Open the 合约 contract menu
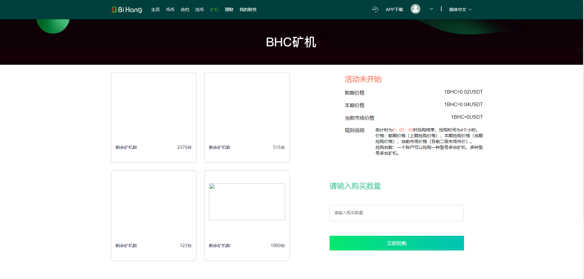Viewport: 584px width, 279px height. 185,10
